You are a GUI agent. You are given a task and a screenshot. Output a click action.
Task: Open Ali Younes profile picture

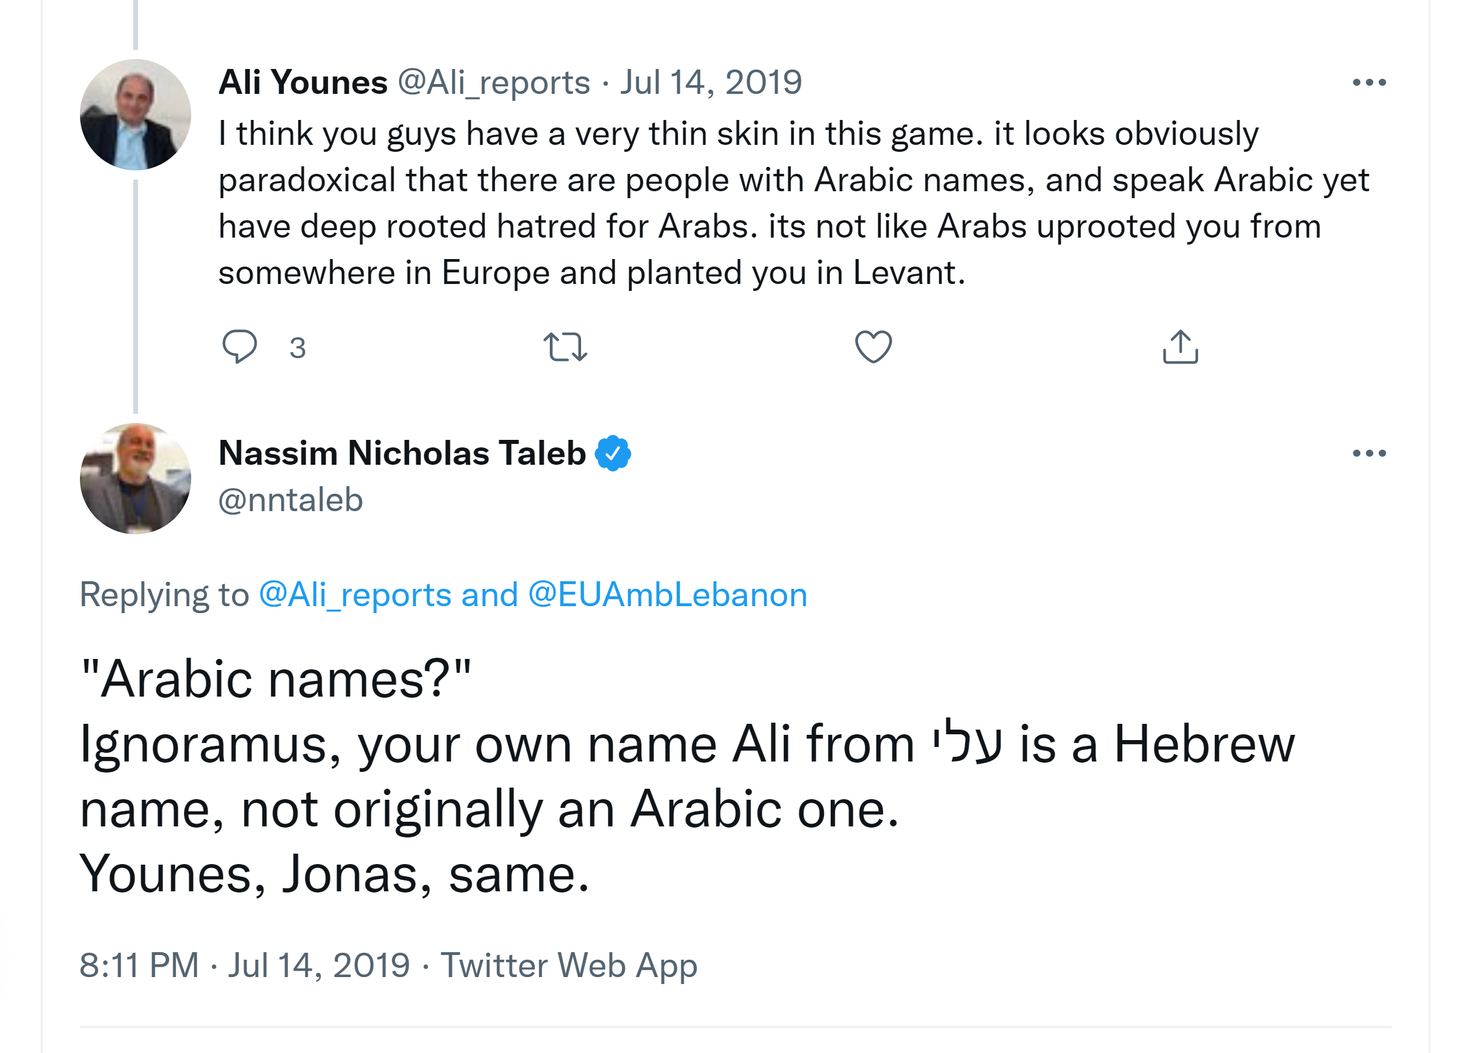coord(136,115)
